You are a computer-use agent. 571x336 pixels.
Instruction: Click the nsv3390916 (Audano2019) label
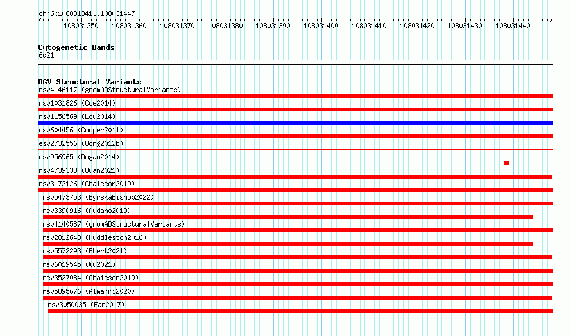tap(87, 211)
